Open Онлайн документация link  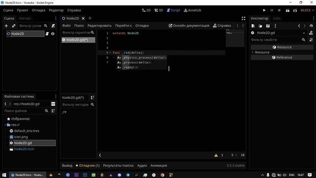pyautogui.click(x=189, y=26)
